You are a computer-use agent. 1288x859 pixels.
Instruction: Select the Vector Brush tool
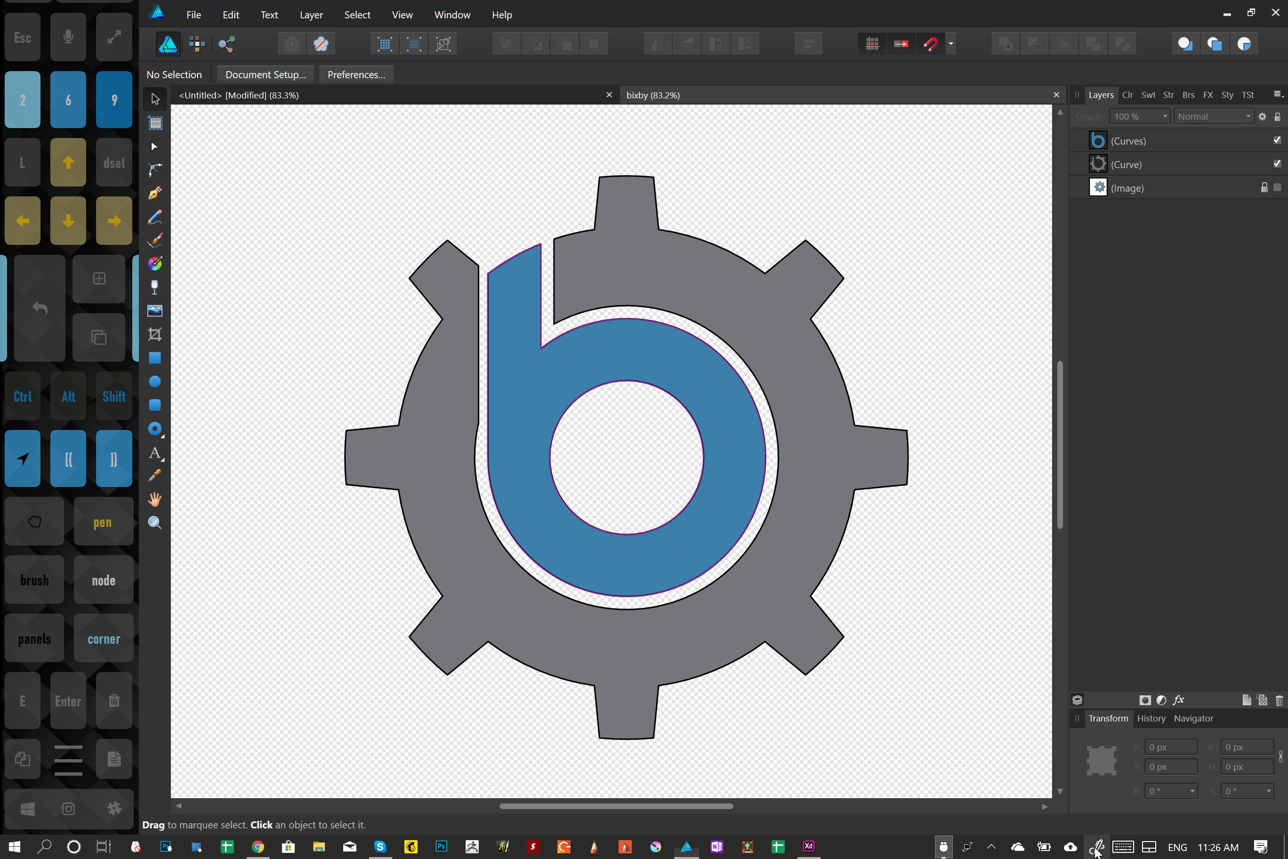(x=155, y=241)
